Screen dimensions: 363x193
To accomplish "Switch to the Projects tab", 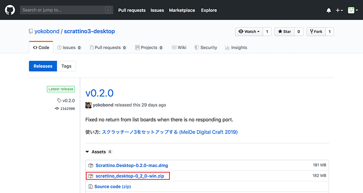I will pyautogui.click(x=149, y=47).
